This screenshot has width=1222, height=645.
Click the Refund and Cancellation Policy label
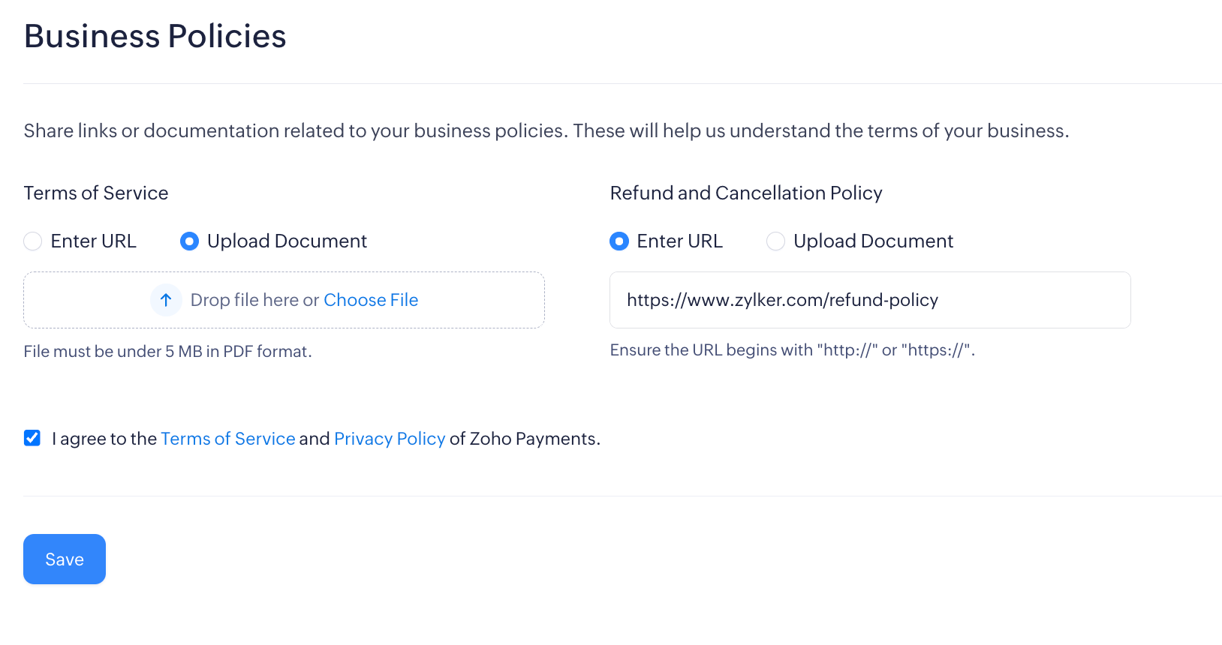tap(745, 193)
